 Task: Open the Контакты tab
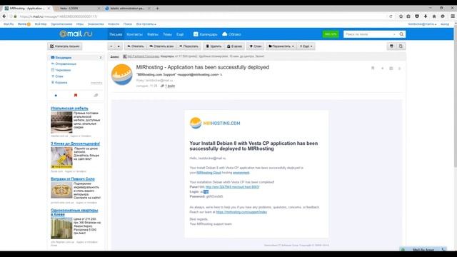(135, 34)
